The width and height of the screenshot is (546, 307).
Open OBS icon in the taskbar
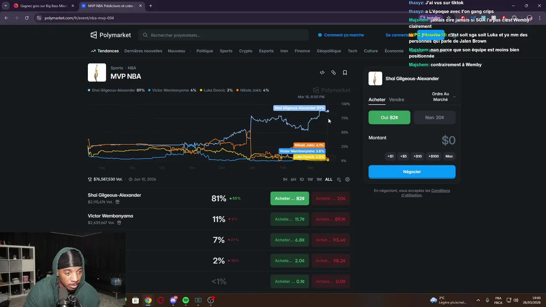[211, 300]
